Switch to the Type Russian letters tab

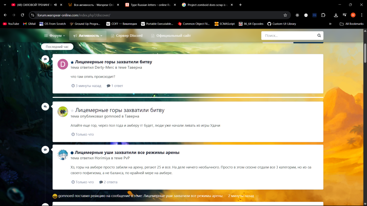151,5
